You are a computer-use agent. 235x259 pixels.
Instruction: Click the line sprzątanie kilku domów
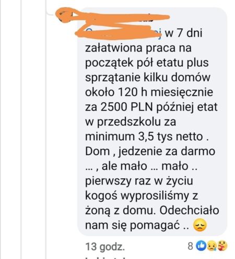pos(148,78)
